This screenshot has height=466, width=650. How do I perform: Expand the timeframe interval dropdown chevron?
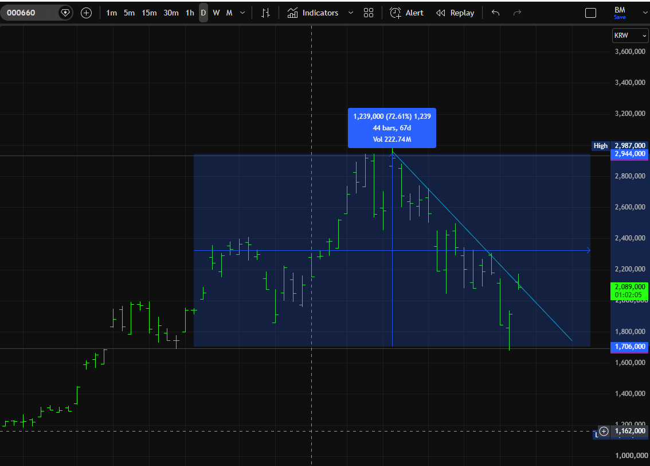(x=242, y=13)
